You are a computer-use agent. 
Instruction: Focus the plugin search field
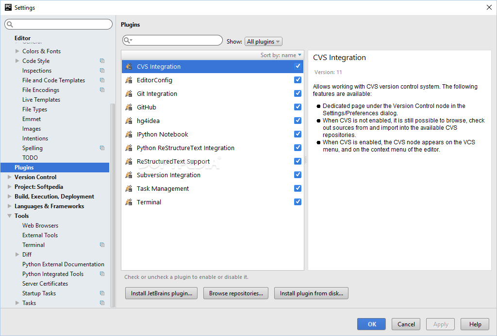[172, 40]
